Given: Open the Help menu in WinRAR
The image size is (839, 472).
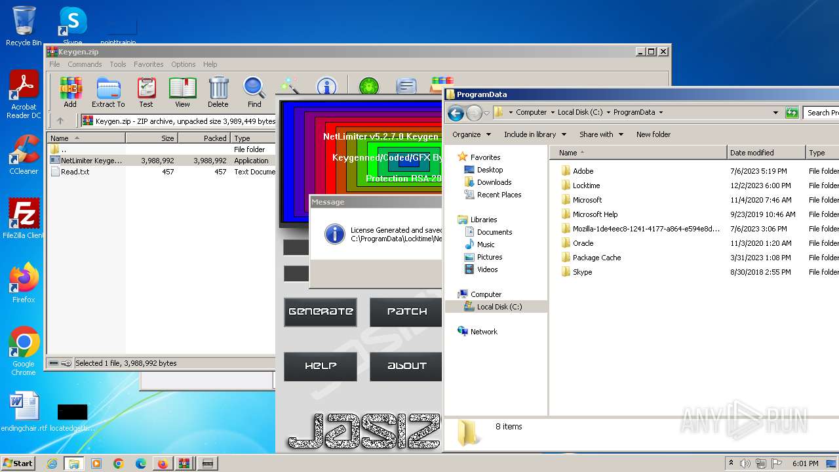Looking at the screenshot, I should pyautogui.click(x=210, y=64).
